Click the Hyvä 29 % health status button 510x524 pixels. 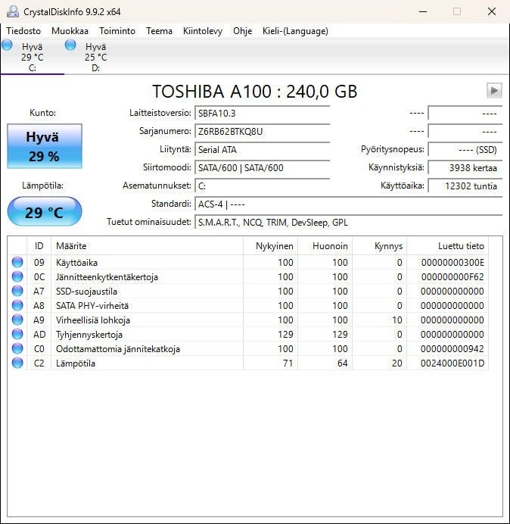[x=45, y=146]
